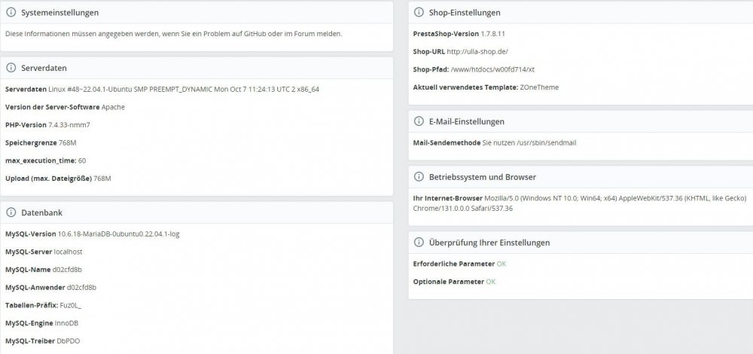Click the info icon beside Shop-Einstellungen
Image resolution: width=753 pixels, height=354 pixels.
419,13
